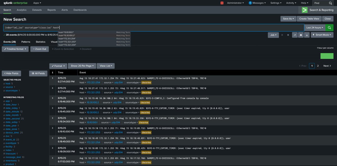337x166 pixels.
Task: Open the Last 24 hours time picker
Action: pos(315,27)
